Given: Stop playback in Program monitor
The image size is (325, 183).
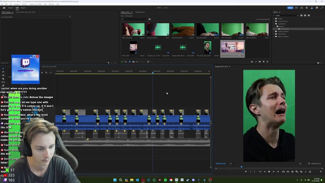Looking at the screenshot, I should [x=269, y=172].
